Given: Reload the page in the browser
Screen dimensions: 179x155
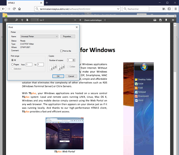Looking at the screenshot, I should click(x=14, y=9).
